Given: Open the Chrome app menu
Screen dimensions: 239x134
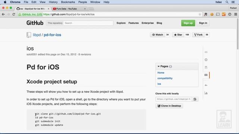Looking at the screenshot, I should (15, 2).
